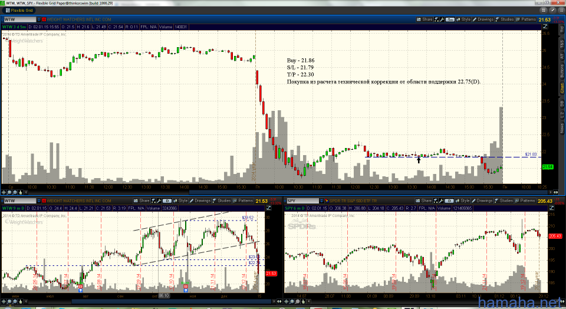Click colored clock icon beside SPDR TR name

click(327, 200)
